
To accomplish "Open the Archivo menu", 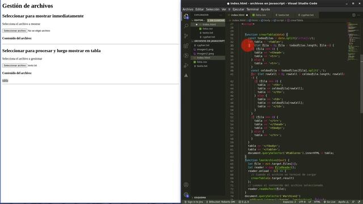I will [188, 9].
